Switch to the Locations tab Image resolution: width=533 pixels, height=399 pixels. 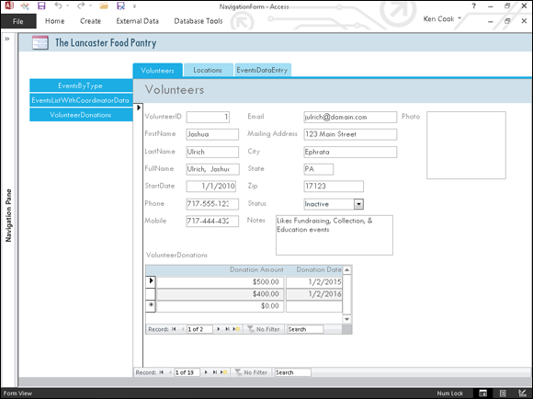208,70
